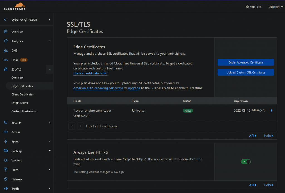The width and height of the screenshot is (285, 193).
Task: Click Upload Custom SSL Certificate button
Action: tap(246, 72)
